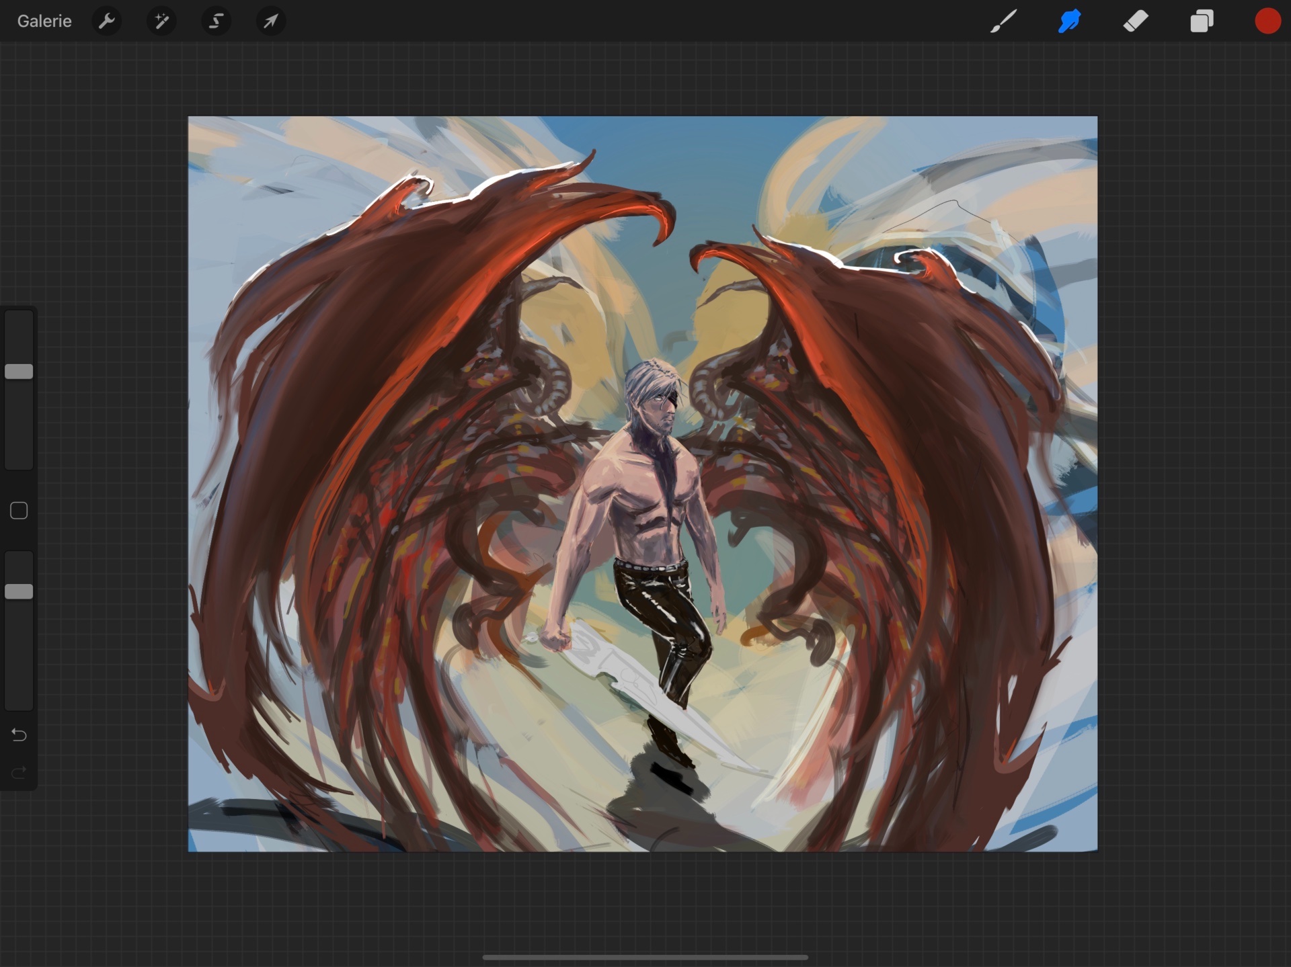Open the Actions wrench menu
The width and height of the screenshot is (1291, 967).
click(107, 22)
